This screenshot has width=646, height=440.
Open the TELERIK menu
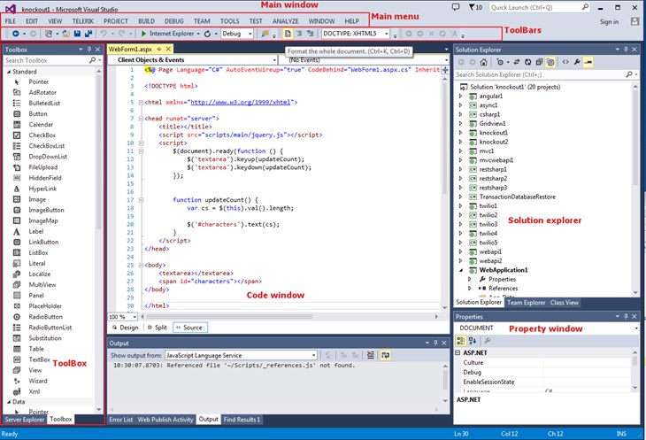pos(83,21)
